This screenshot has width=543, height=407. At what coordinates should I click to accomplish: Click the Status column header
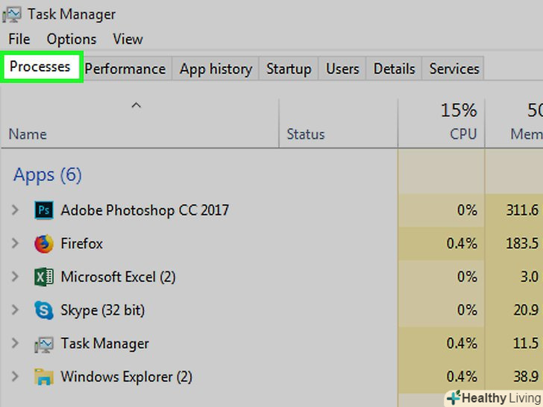click(306, 134)
